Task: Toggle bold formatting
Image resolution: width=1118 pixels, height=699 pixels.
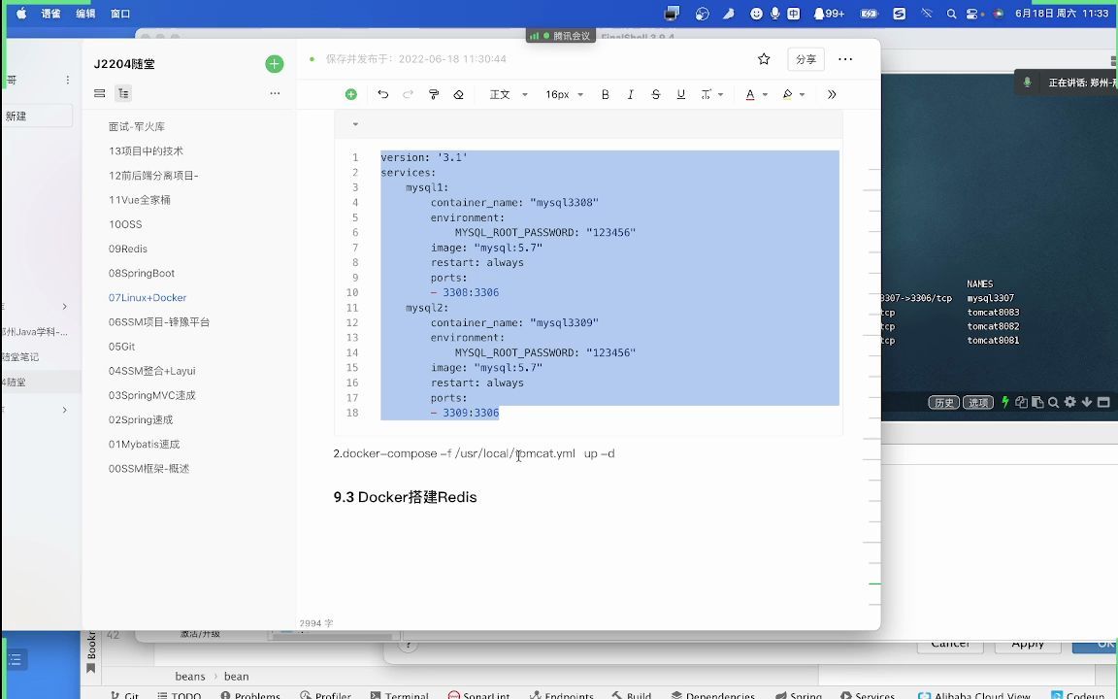Action: pos(605,94)
